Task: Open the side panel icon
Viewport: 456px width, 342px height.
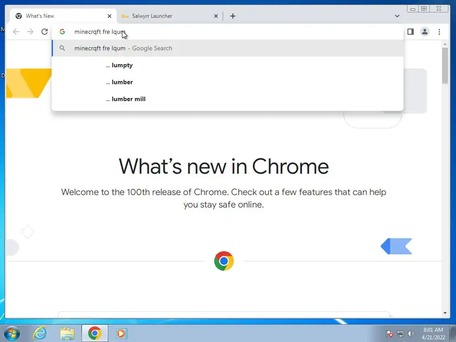Action: pyautogui.click(x=410, y=32)
